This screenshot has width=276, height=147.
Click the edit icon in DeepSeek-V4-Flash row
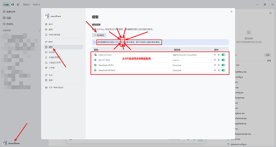pyautogui.click(x=215, y=70)
